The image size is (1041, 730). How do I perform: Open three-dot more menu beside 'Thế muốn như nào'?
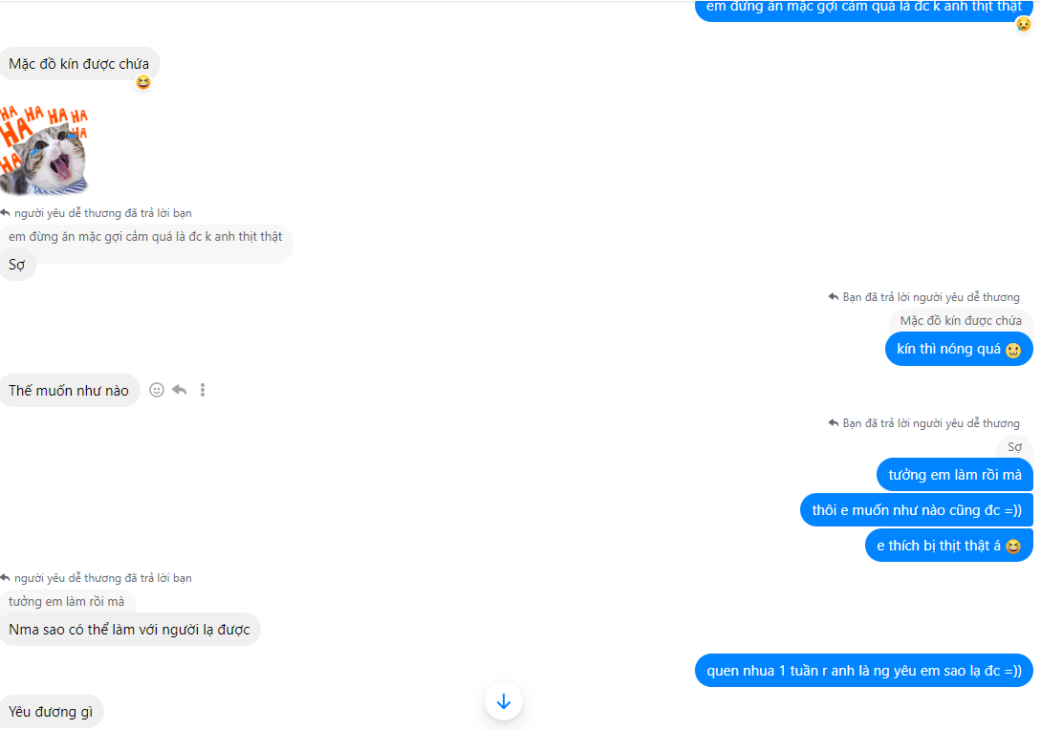203,390
